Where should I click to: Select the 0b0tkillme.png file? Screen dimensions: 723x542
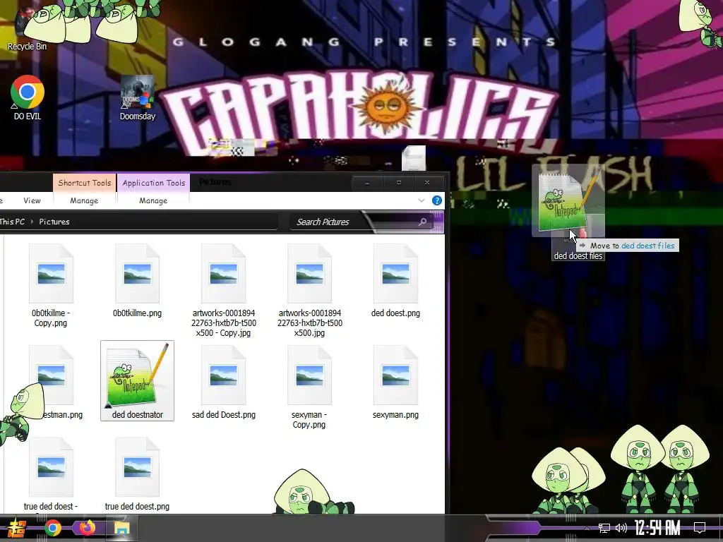click(x=137, y=281)
